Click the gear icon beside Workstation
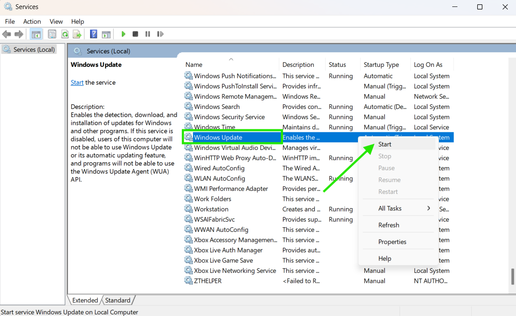This screenshot has height=316, width=516. click(x=188, y=209)
